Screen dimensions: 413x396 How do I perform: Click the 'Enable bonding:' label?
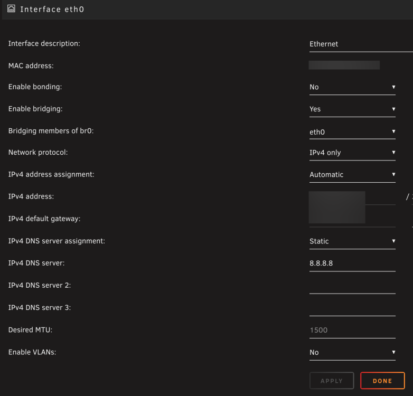pos(35,87)
